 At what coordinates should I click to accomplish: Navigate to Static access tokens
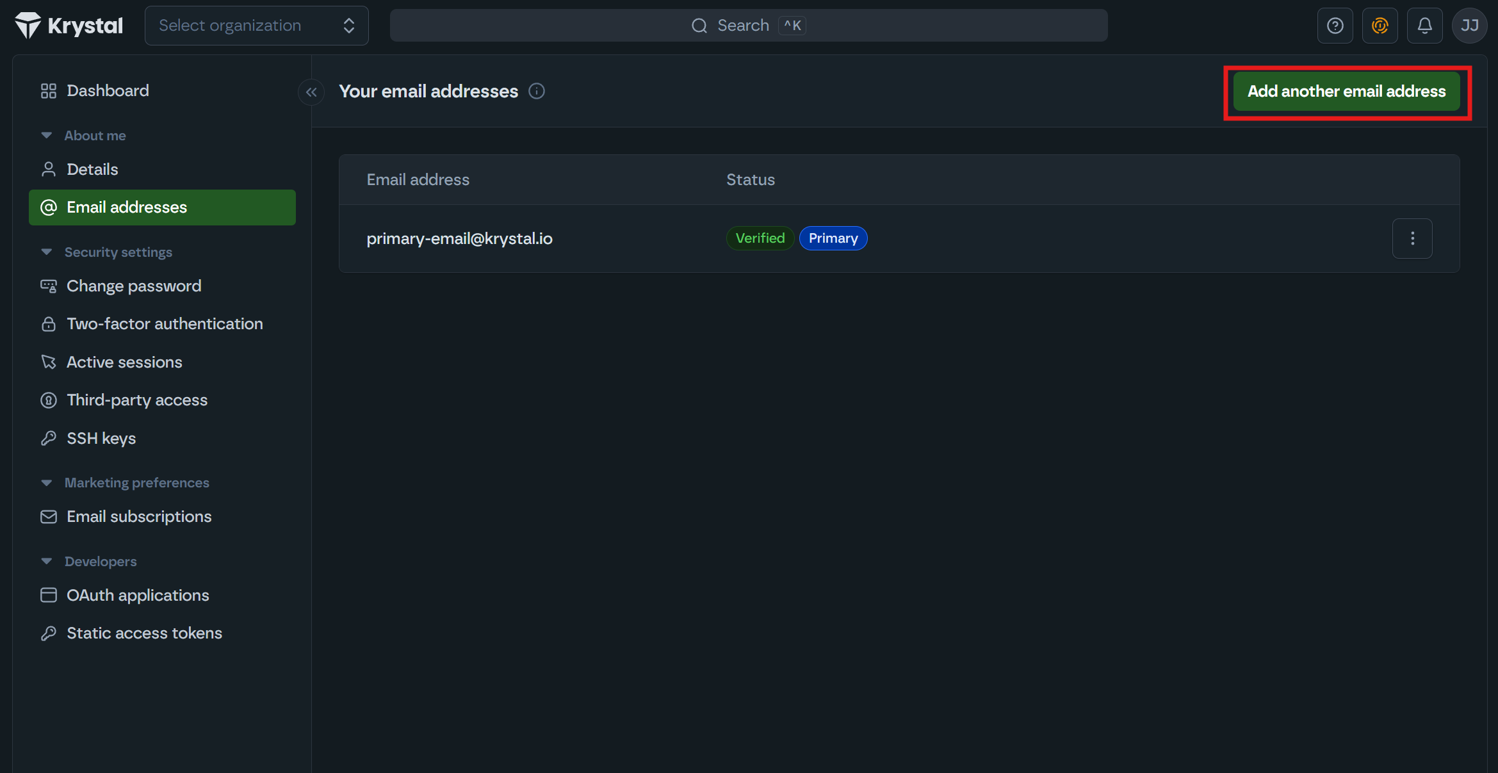pyautogui.click(x=144, y=633)
